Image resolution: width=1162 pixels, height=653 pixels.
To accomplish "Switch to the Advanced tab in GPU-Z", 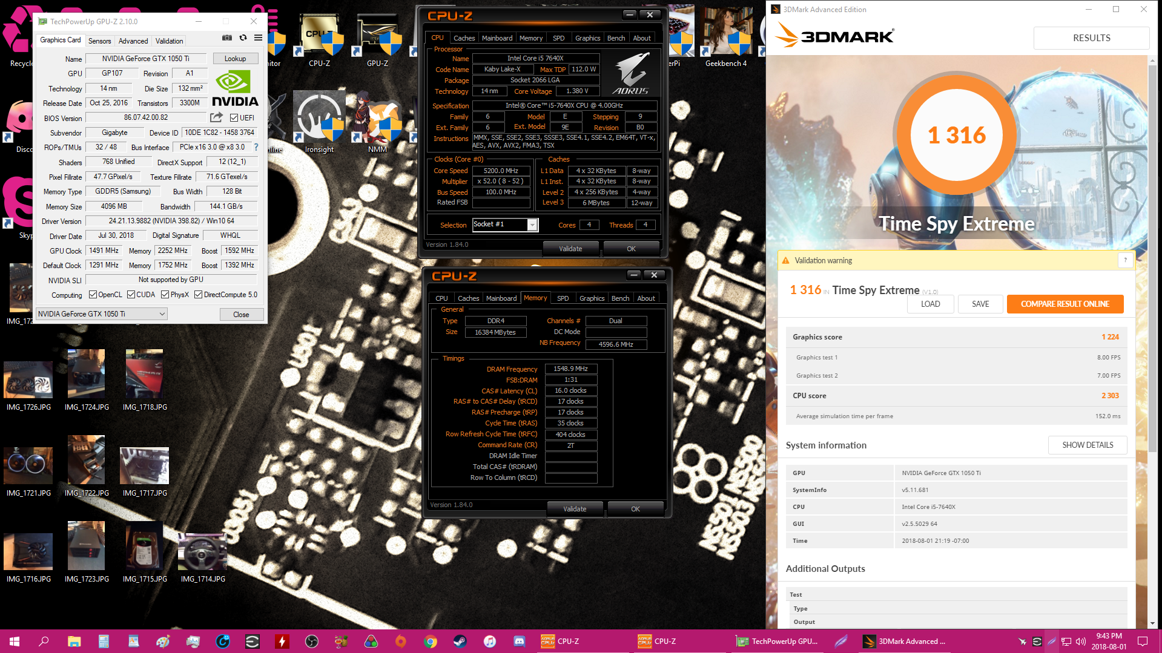I will (133, 41).
